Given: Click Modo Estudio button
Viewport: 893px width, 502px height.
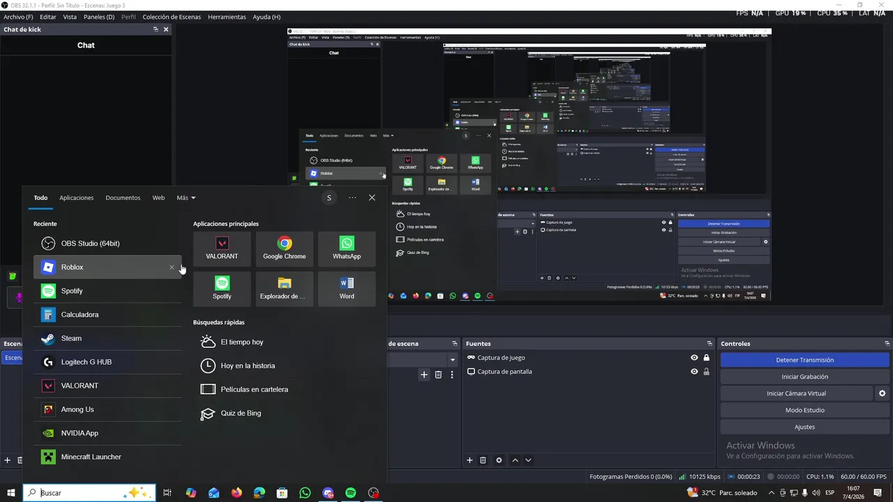Looking at the screenshot, I should tap(804, 410).
